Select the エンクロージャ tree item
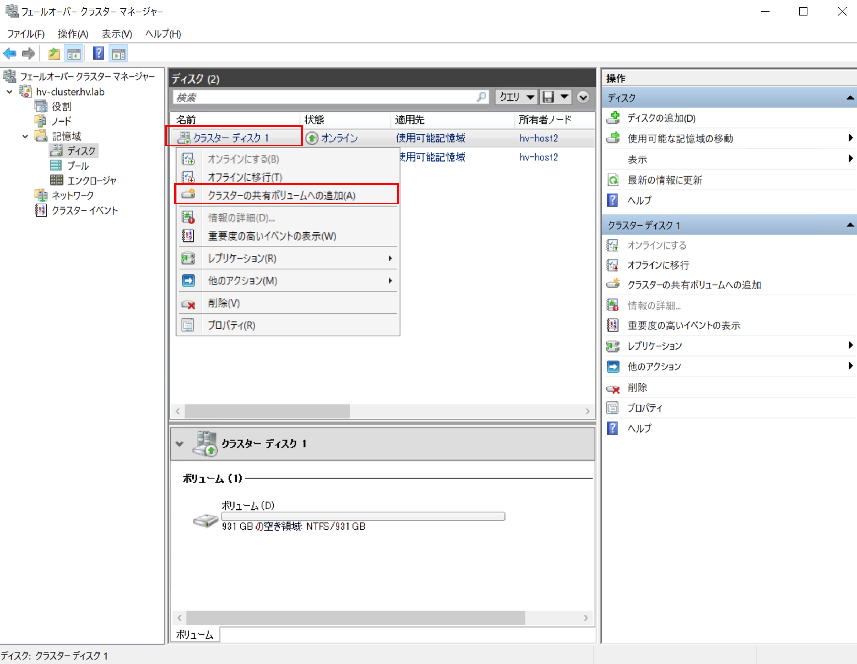This screenshot has width=857, height=664. click(91, 181)
